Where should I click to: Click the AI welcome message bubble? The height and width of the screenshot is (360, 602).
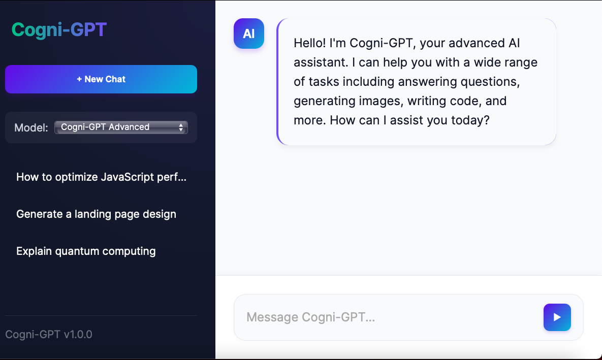click(417, 82)
